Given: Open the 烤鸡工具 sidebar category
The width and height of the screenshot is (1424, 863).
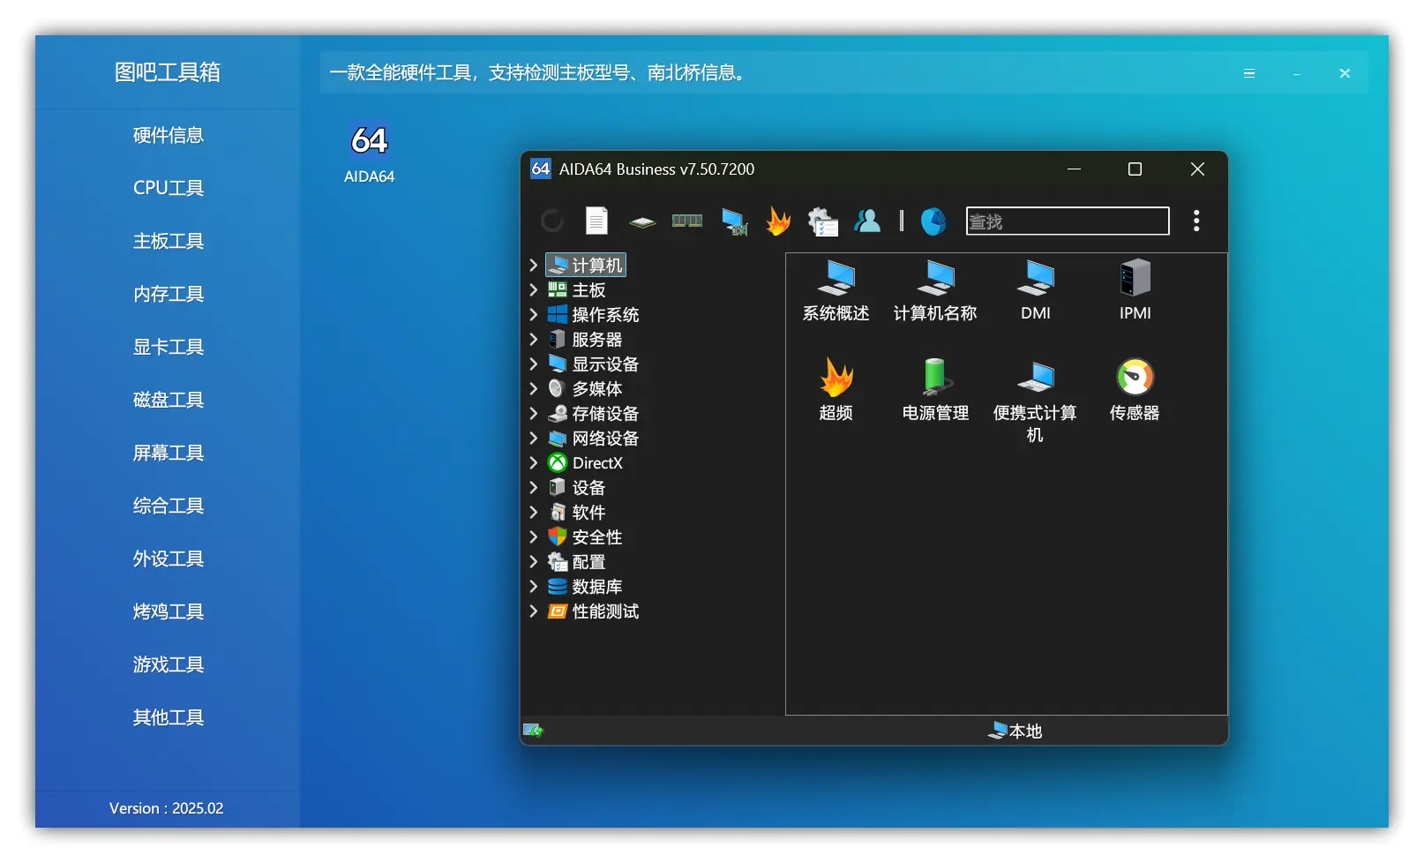Looking at the screenshot, I should (x=169, y=612).
